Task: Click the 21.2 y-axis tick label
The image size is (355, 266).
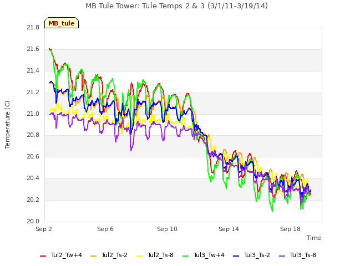Action: (x=33, y=93)
